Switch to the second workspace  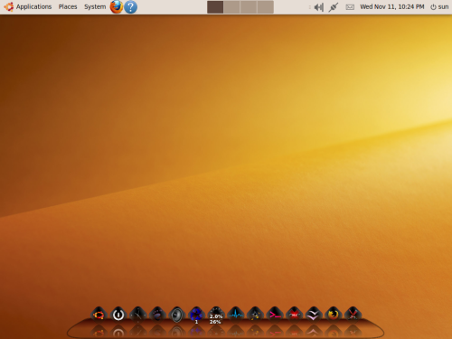click(x=231, y=7)
